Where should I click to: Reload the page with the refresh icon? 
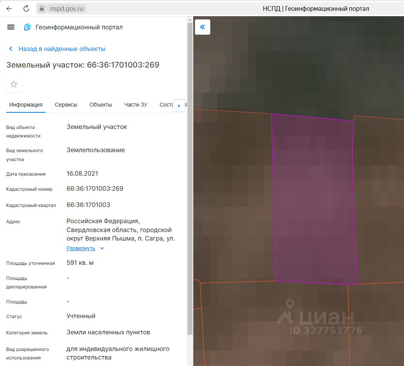(x=26, y=8)
